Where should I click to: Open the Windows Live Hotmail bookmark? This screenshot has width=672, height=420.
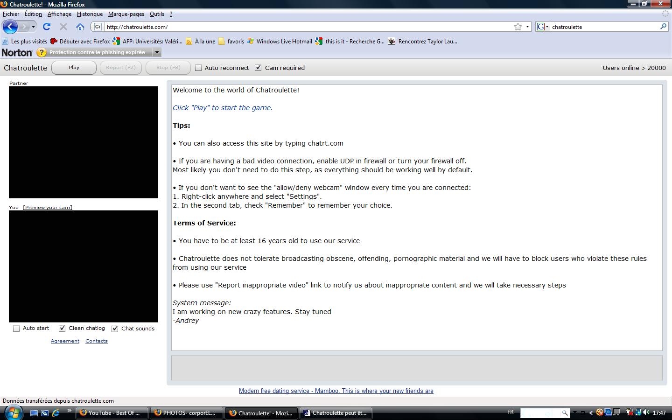280,41
